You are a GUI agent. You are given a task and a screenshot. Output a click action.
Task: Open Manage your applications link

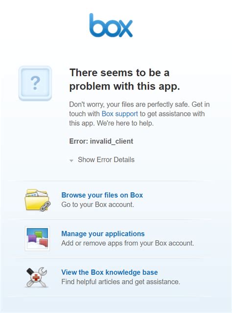(103, 234)
